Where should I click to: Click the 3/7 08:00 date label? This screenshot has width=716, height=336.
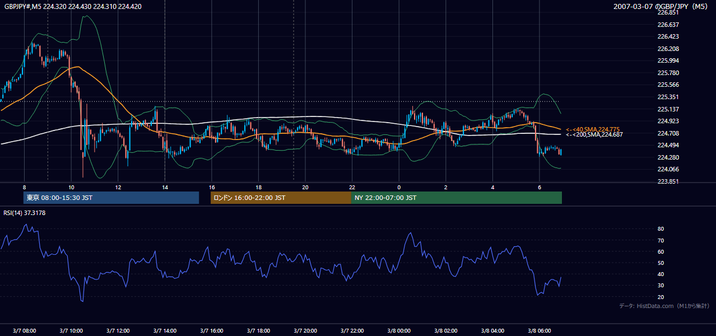click(24, 331)
